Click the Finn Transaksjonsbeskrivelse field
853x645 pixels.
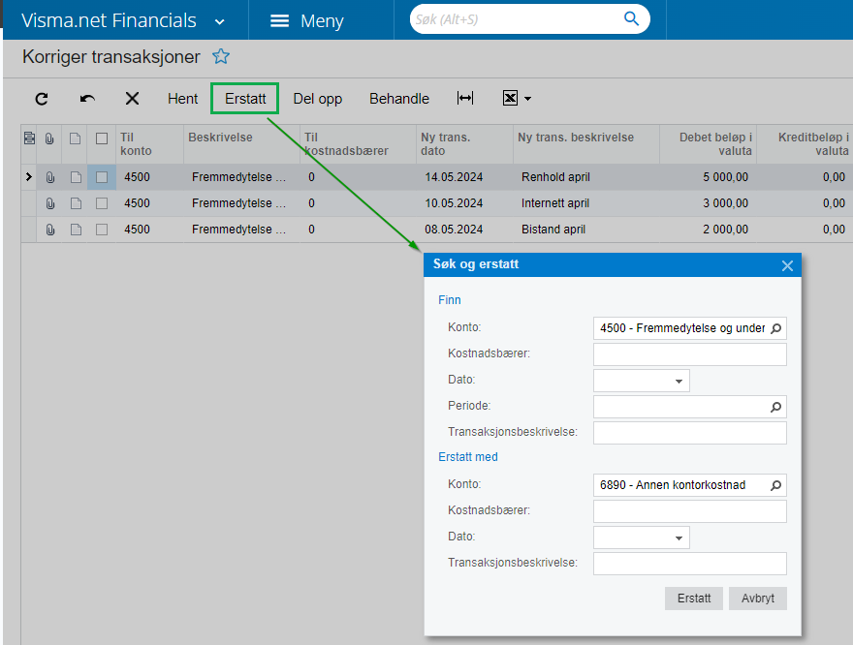click(x=690, y=433)
